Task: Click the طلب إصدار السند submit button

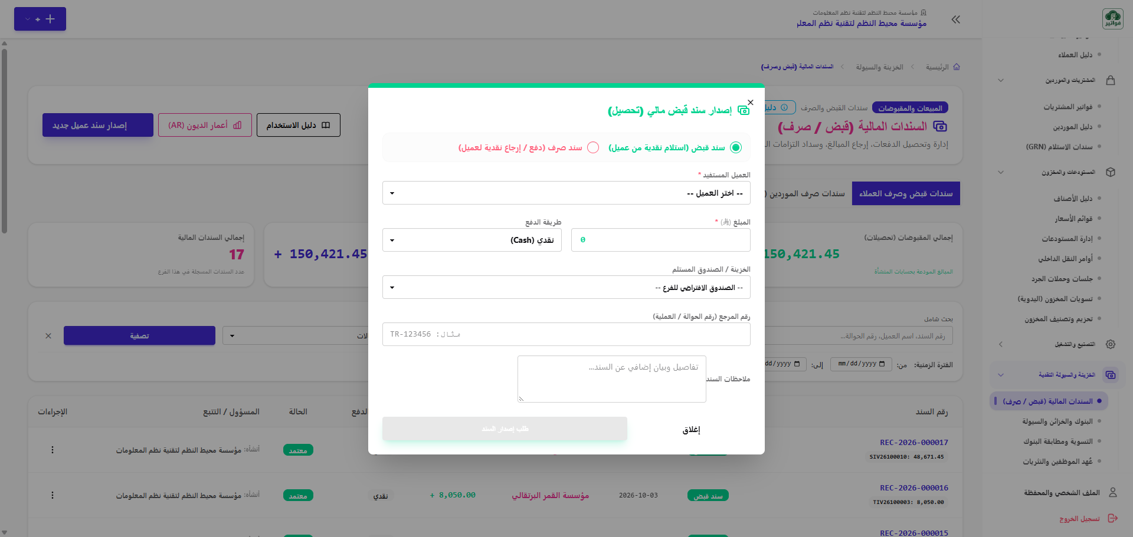Action: pos(505,429)
